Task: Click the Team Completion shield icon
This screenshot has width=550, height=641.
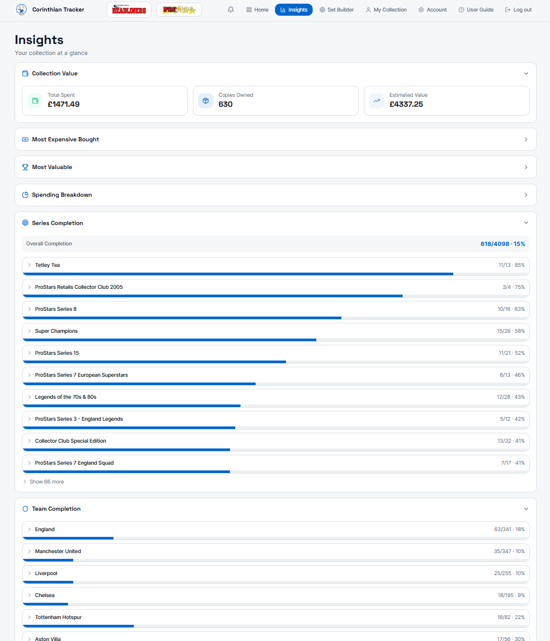Action: (25, 509)
